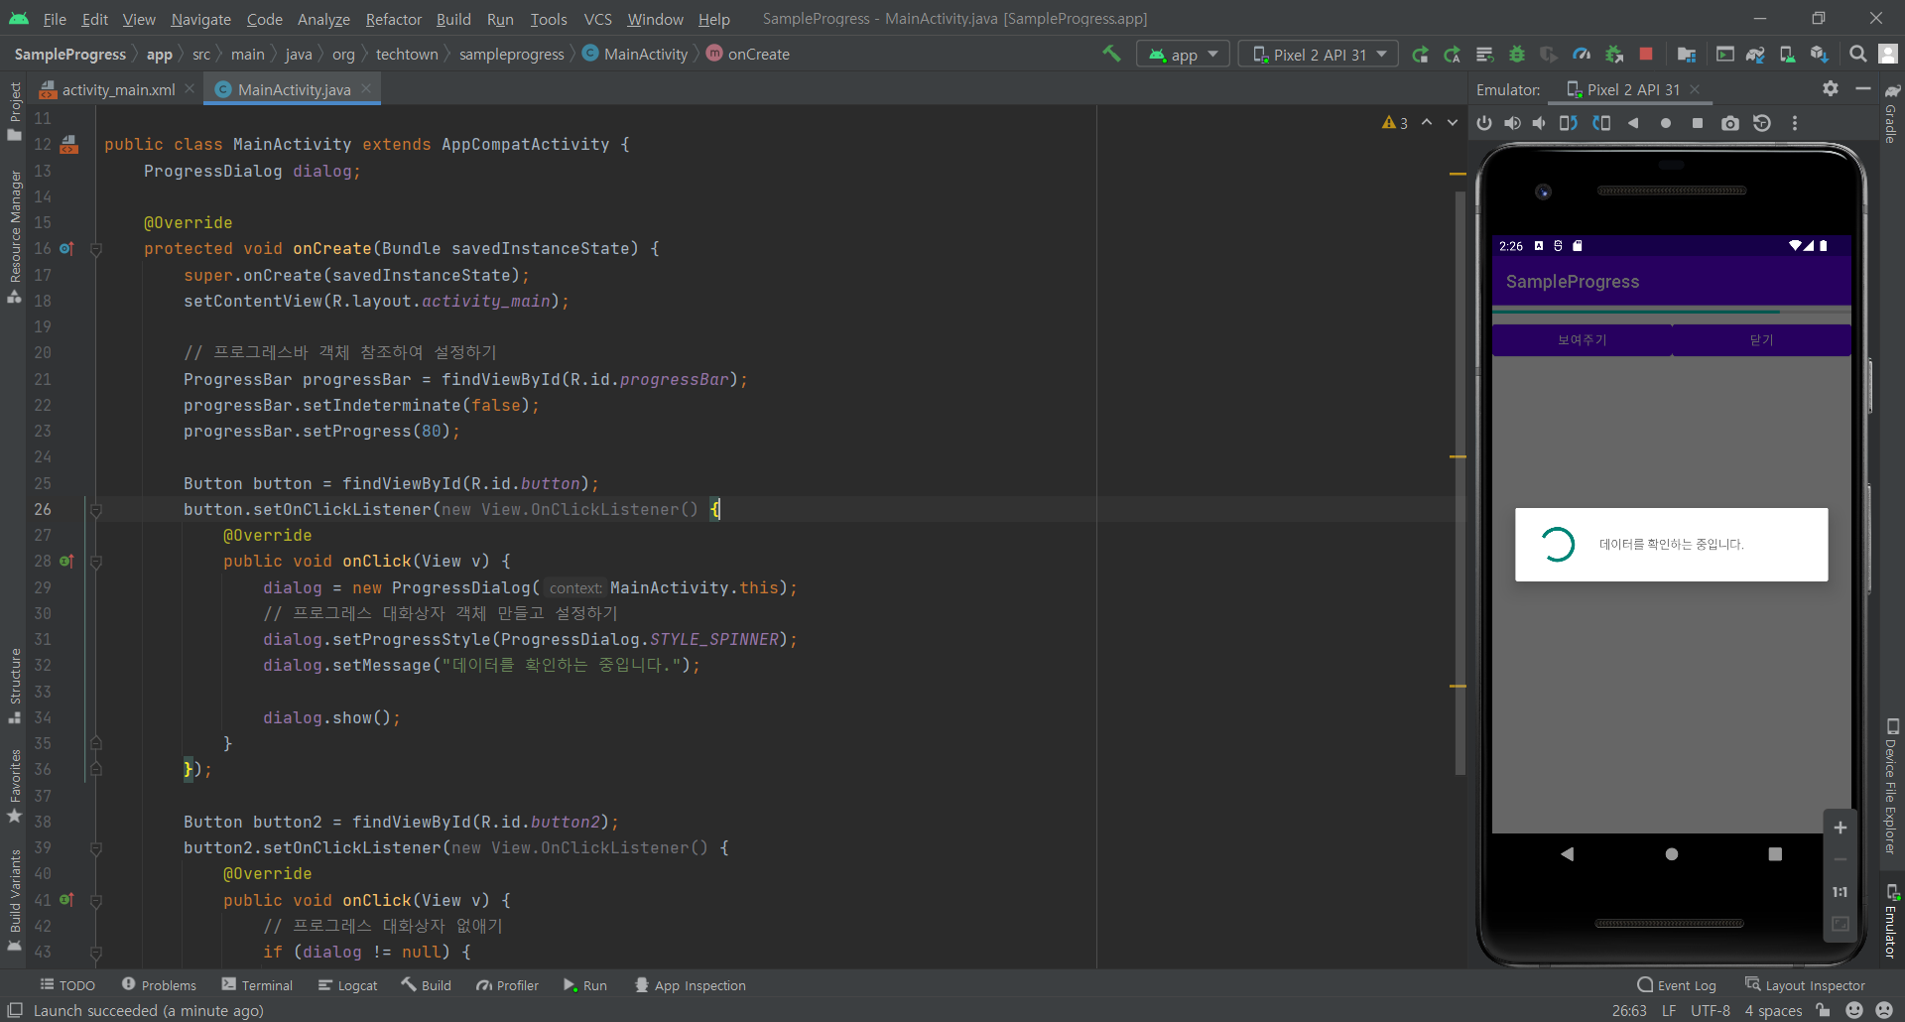Open the Device Manager icon
The image size is (1905, 1022).
(x=1787, y=55)
